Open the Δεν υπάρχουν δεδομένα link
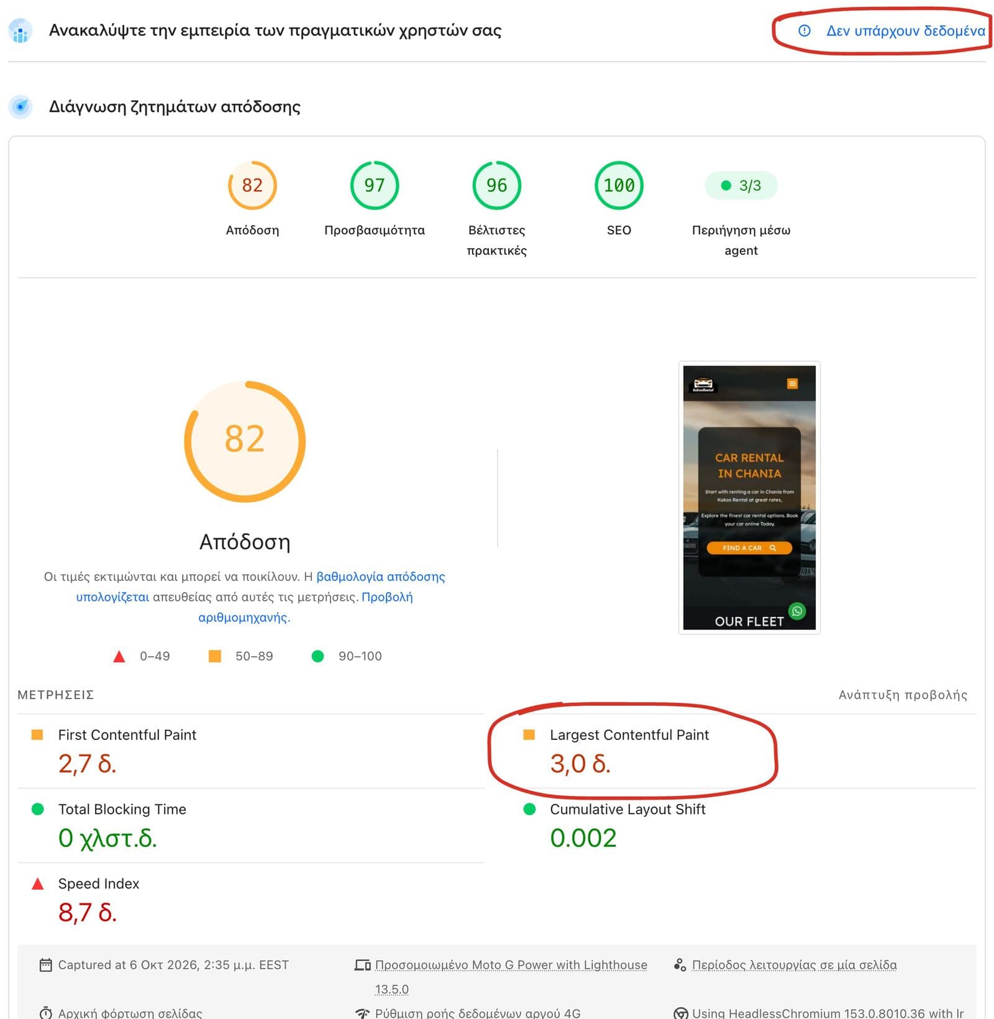 pyautogui.click(x=905, y=30)
